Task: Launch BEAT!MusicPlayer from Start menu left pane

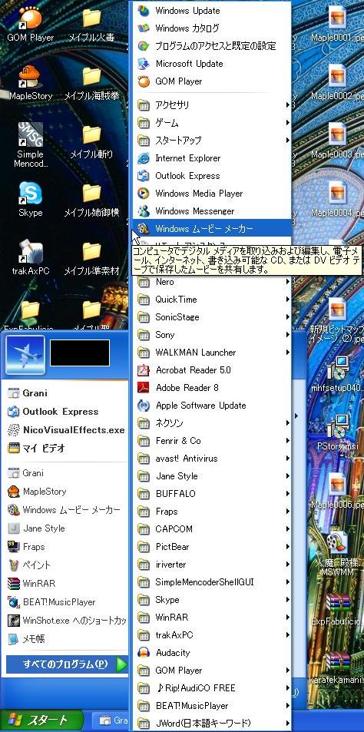Action: tap(66, 602)
